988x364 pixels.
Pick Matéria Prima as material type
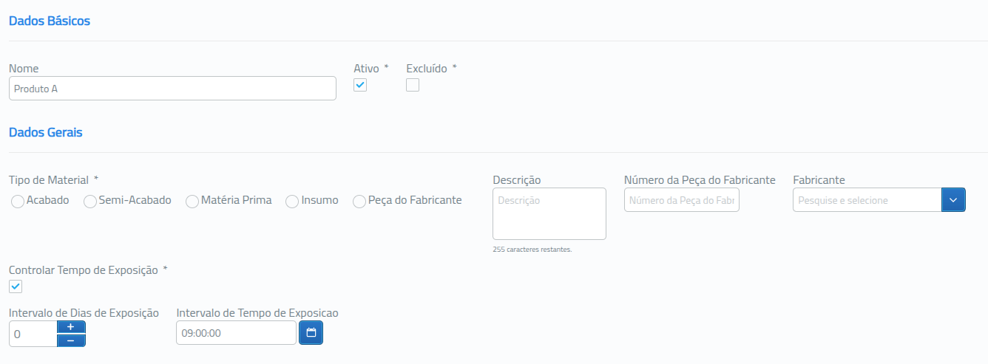coord(192,201)
